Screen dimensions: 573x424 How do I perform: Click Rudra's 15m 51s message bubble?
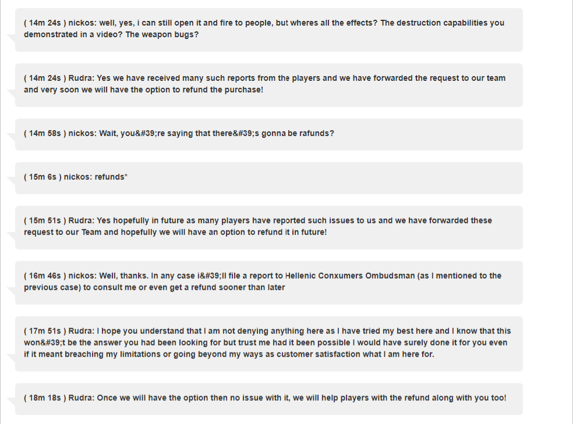[269, 227]
